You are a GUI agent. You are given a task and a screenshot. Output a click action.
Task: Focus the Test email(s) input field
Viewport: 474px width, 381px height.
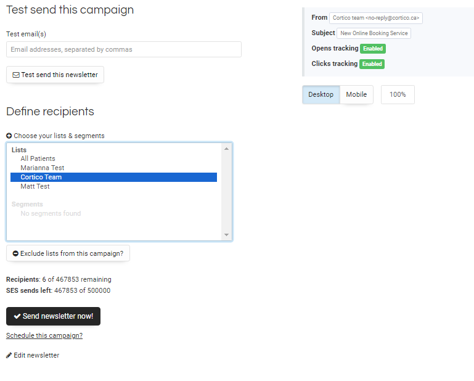click(123, 49)
